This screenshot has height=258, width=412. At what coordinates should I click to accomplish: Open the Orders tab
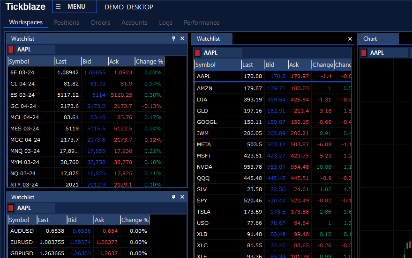point(100,22)
